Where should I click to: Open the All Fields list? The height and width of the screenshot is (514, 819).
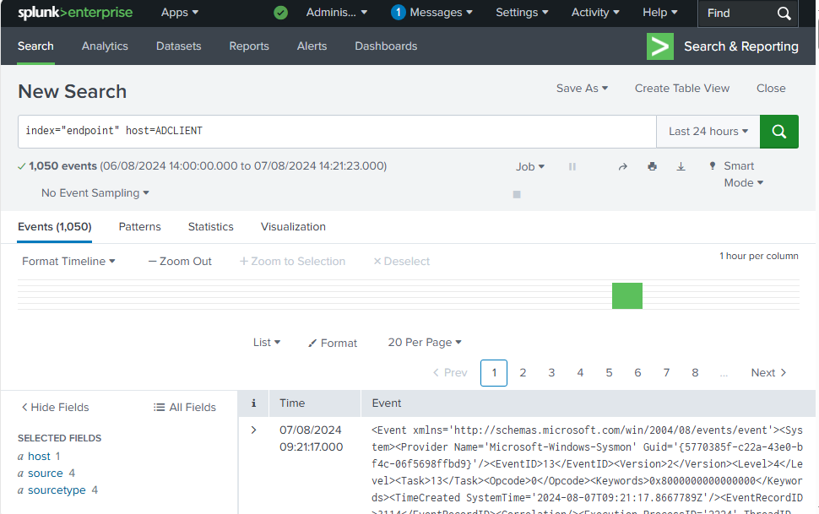click(185, 408)
